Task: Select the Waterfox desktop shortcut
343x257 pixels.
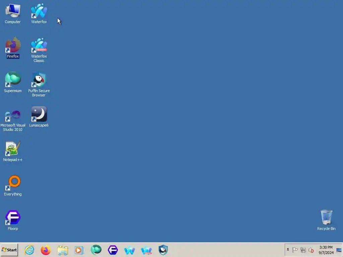Action: [x=39, y=13]
